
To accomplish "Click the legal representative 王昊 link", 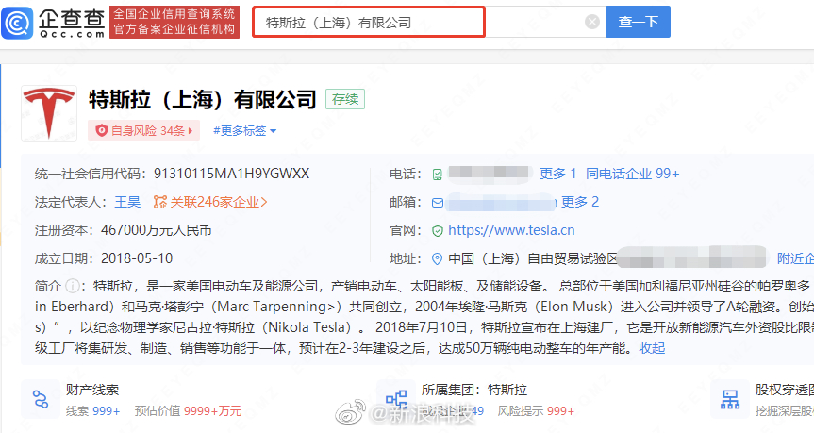I will click(x=127, y=202).
